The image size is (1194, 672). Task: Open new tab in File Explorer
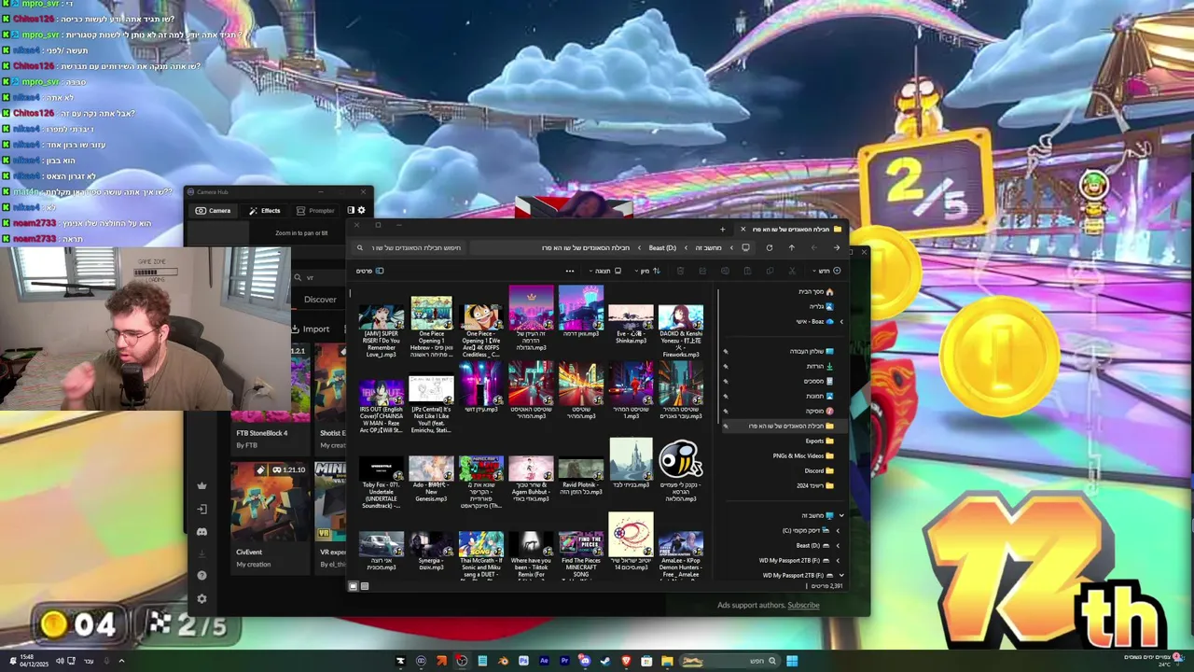click(722, 229)
